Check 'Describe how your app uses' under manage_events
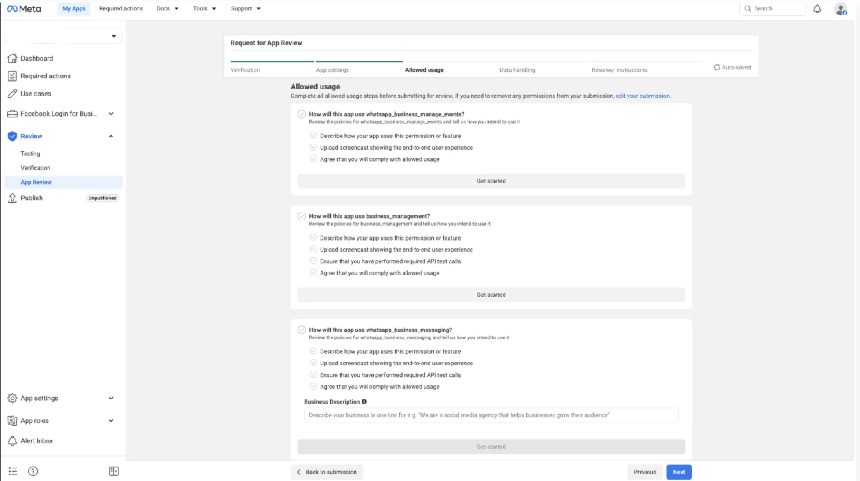This screenshot has height=481, width=860. [x=313, y=136]
